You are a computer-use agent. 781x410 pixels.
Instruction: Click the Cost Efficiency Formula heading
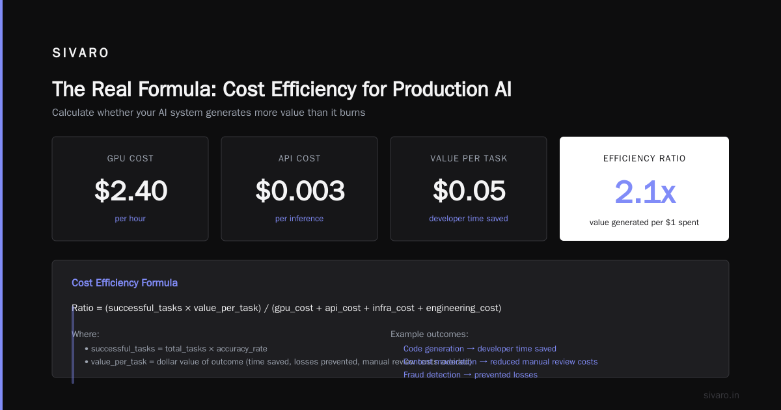(x=124, y=283)
